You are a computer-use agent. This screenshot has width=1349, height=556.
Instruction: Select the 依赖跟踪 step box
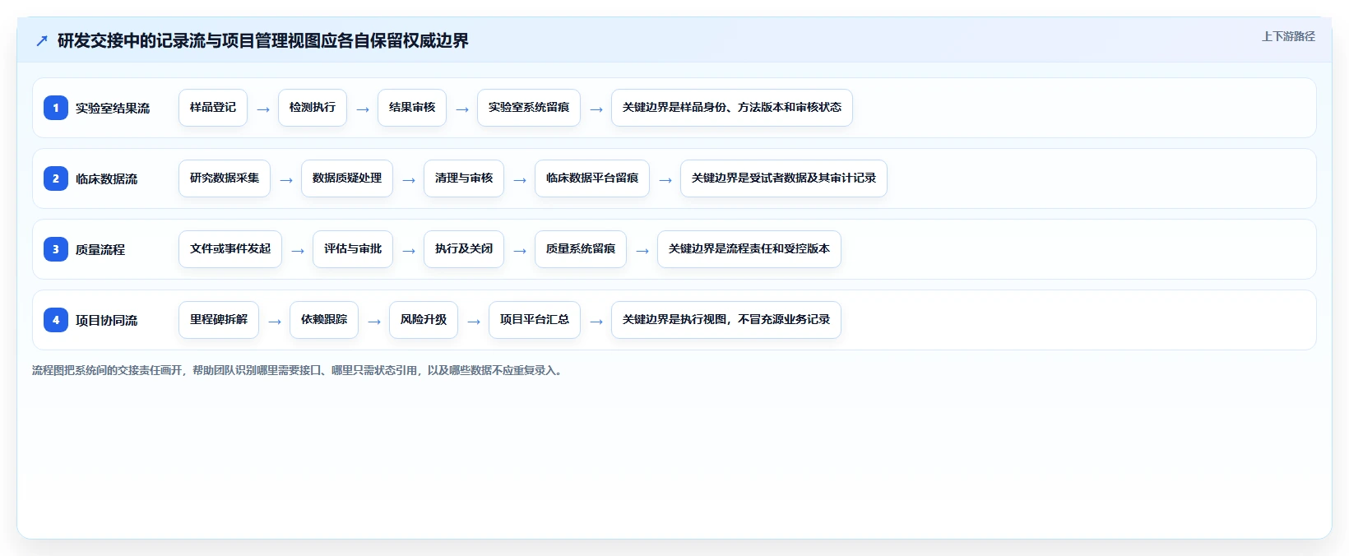coord(324,320)
